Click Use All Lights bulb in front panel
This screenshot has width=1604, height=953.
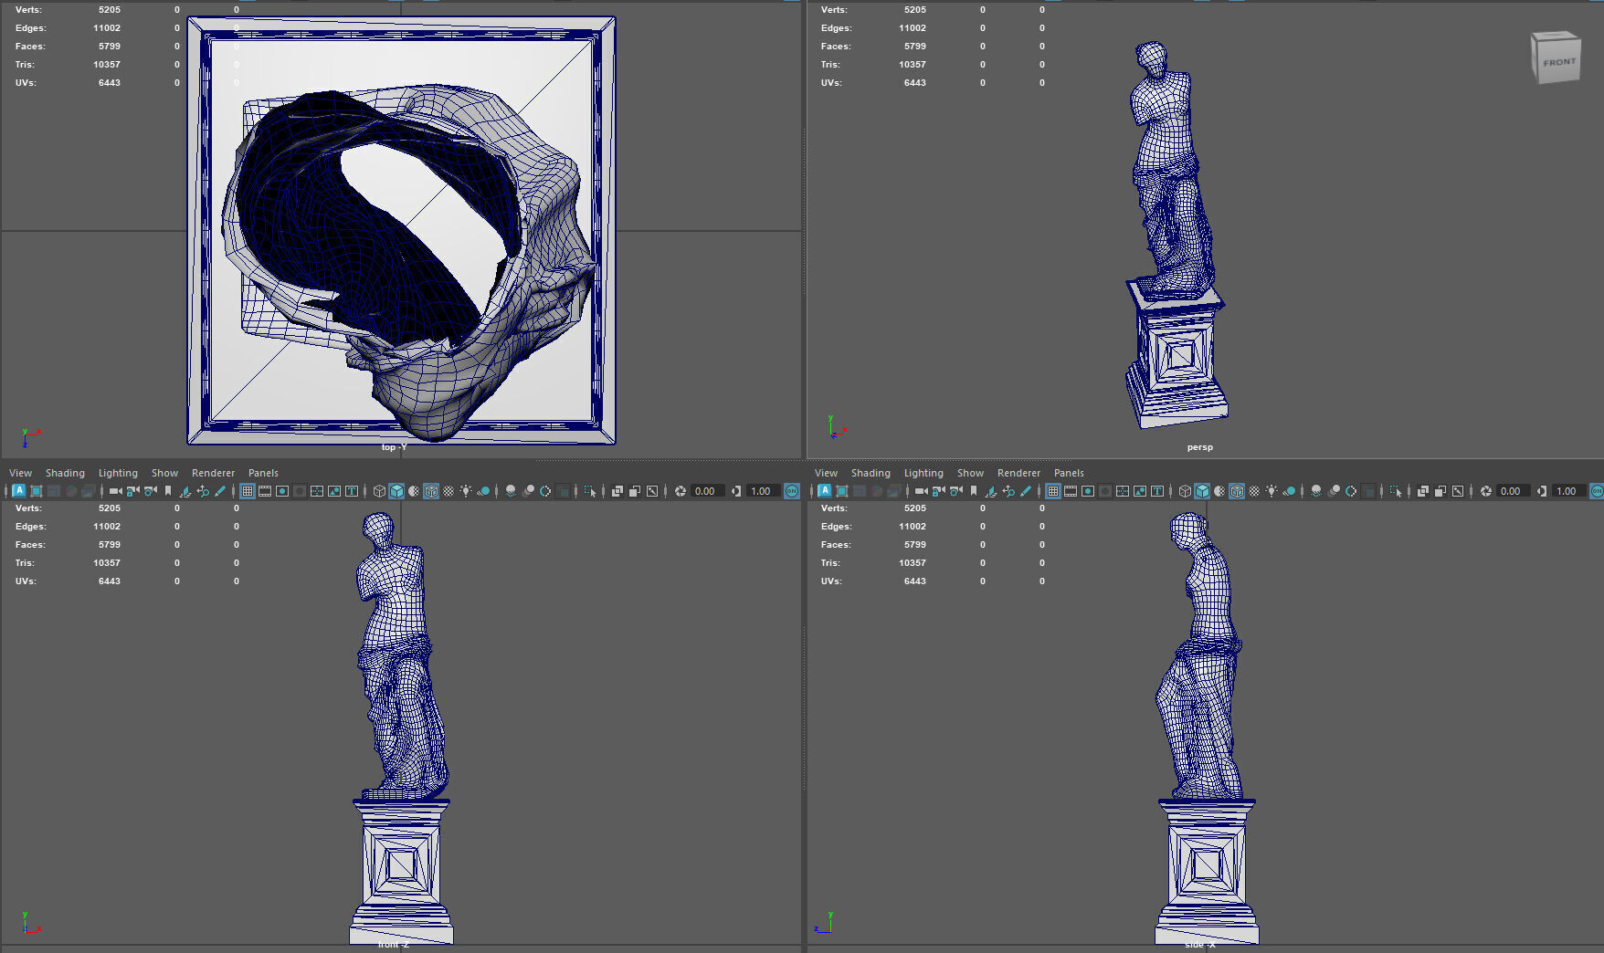(x=466, y=491)
